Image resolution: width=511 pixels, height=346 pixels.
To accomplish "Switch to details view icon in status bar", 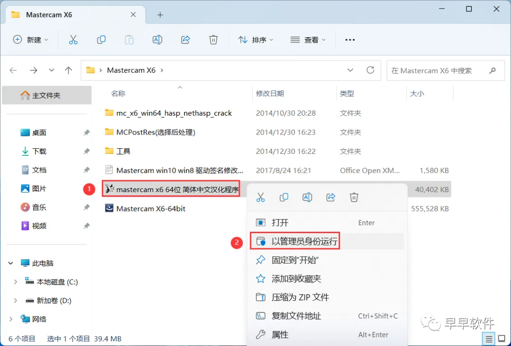I will [x=489, y=339].
